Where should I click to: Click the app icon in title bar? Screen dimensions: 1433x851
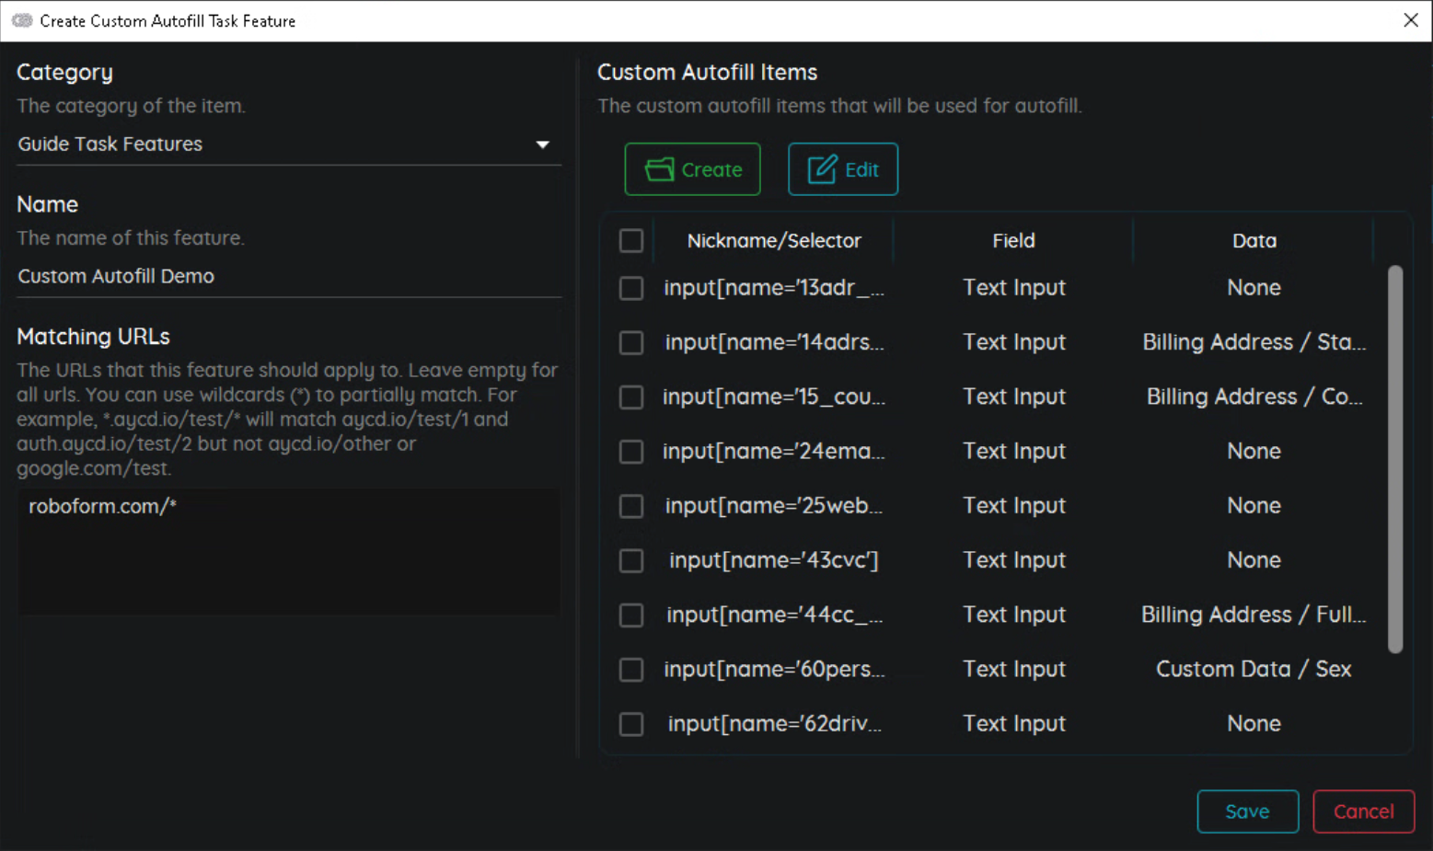(x=21, y=20)
